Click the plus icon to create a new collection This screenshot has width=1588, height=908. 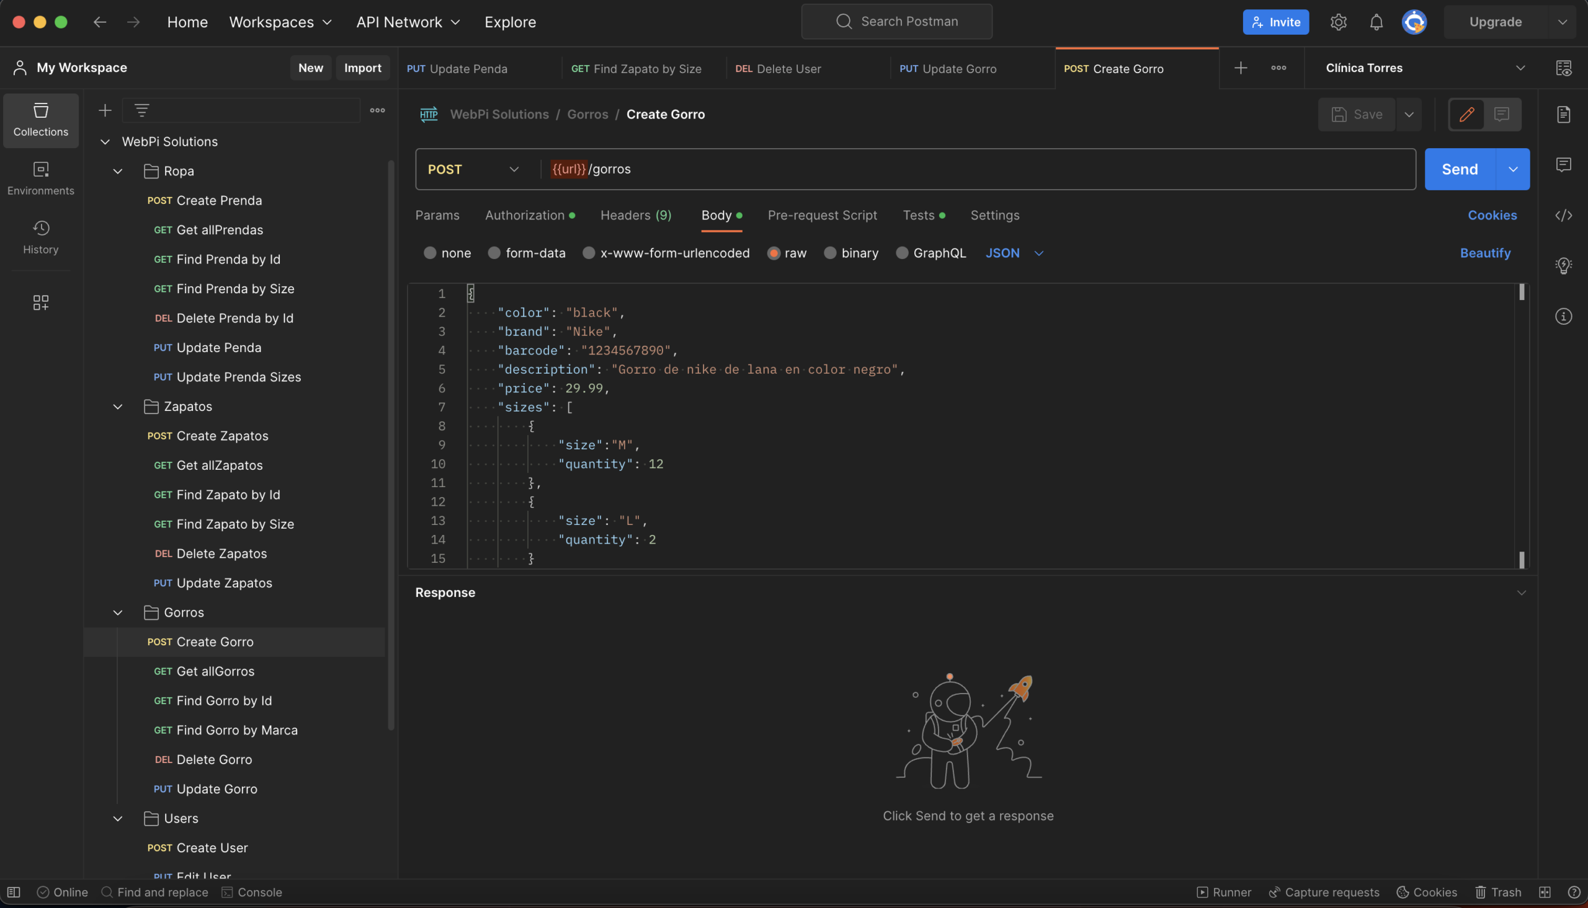[105, 110]
